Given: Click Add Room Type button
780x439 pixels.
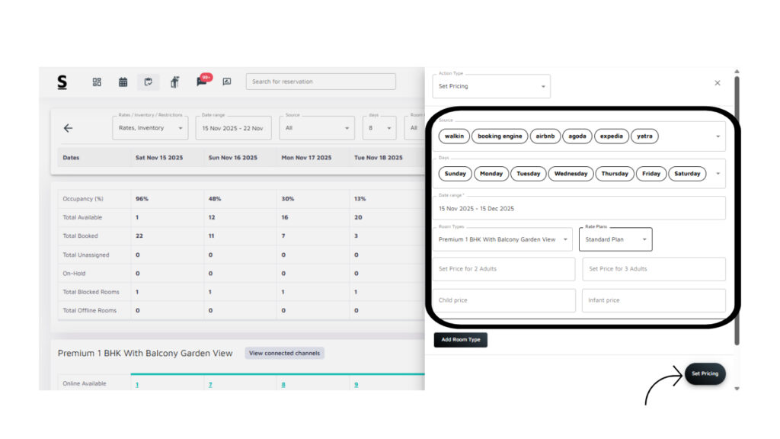Looking at the screenshot, I should (x=460, y=340).
